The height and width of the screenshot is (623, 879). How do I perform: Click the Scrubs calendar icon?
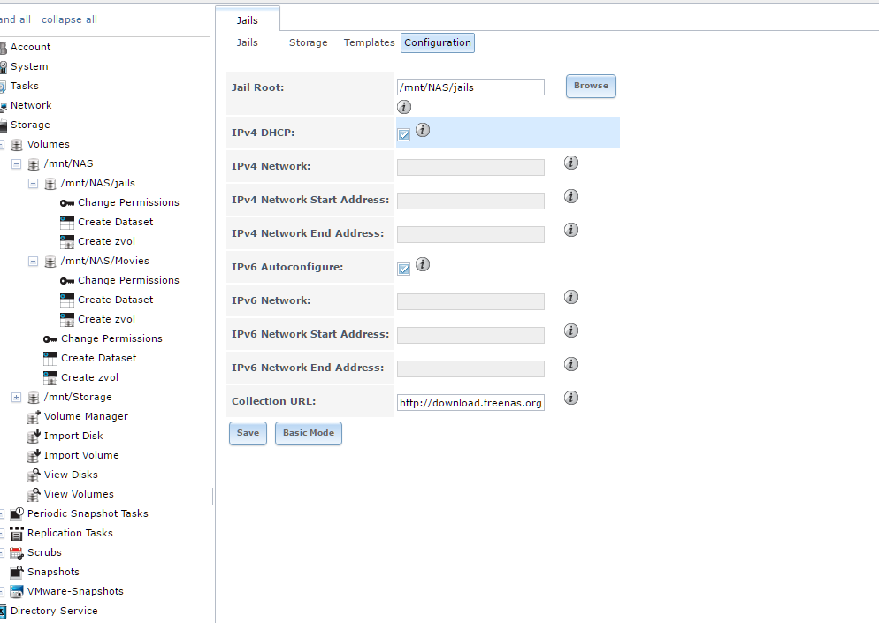(x=16, y=552)
